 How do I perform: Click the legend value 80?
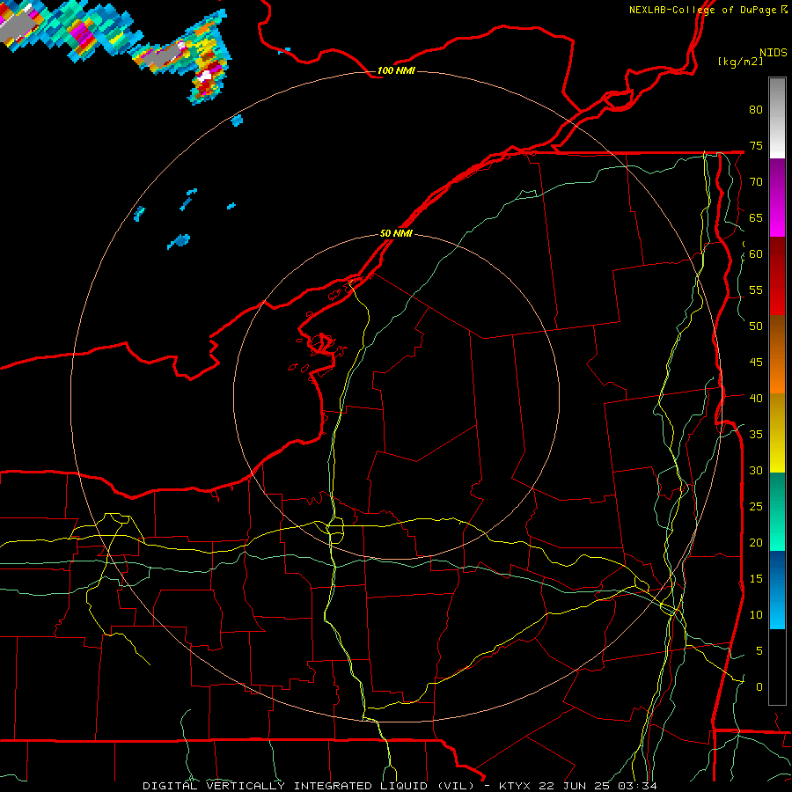756,110
